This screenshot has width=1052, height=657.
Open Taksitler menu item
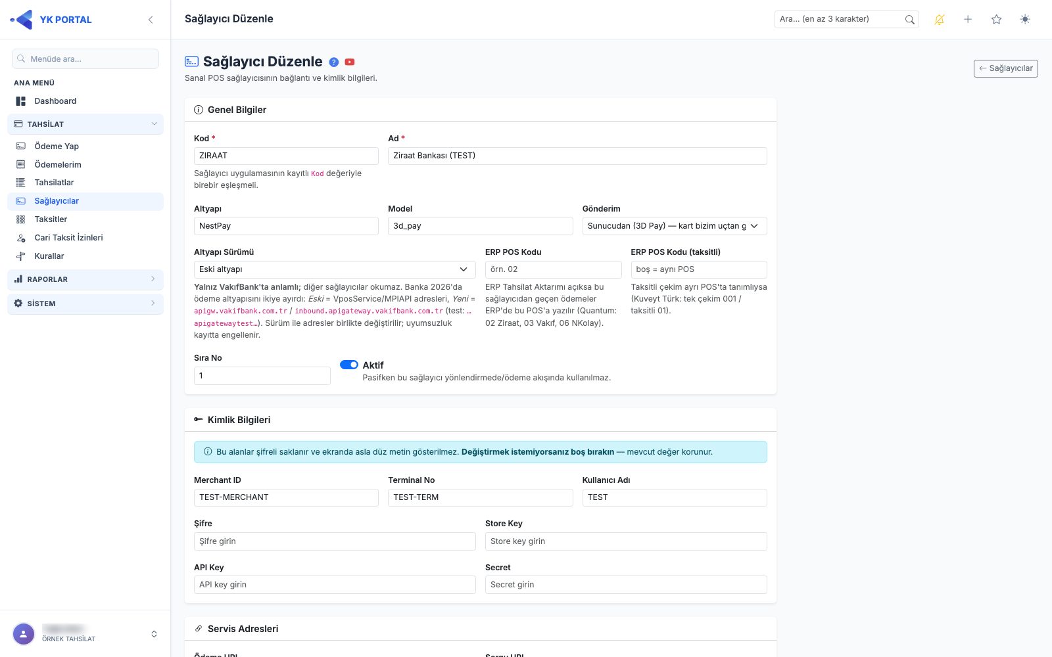[85, 219]
